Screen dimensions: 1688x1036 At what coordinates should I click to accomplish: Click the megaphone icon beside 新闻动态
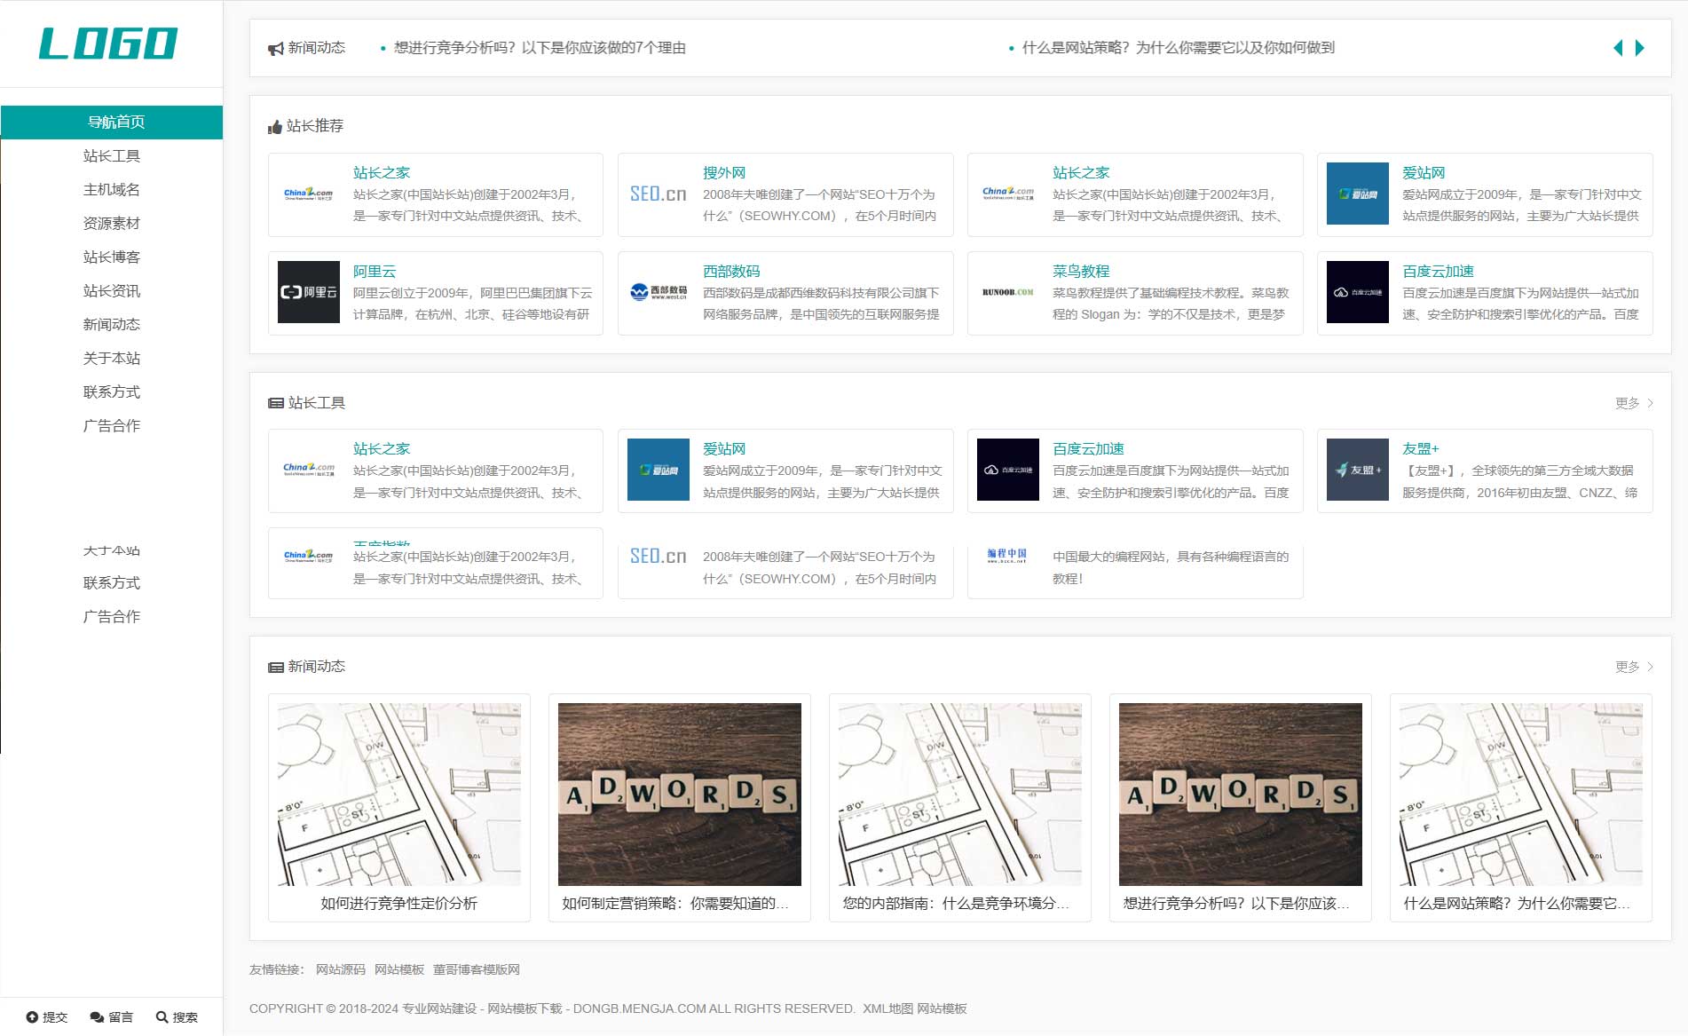click(276, 49)
